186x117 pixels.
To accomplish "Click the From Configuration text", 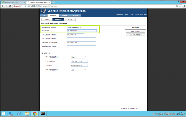I will 74,27.
